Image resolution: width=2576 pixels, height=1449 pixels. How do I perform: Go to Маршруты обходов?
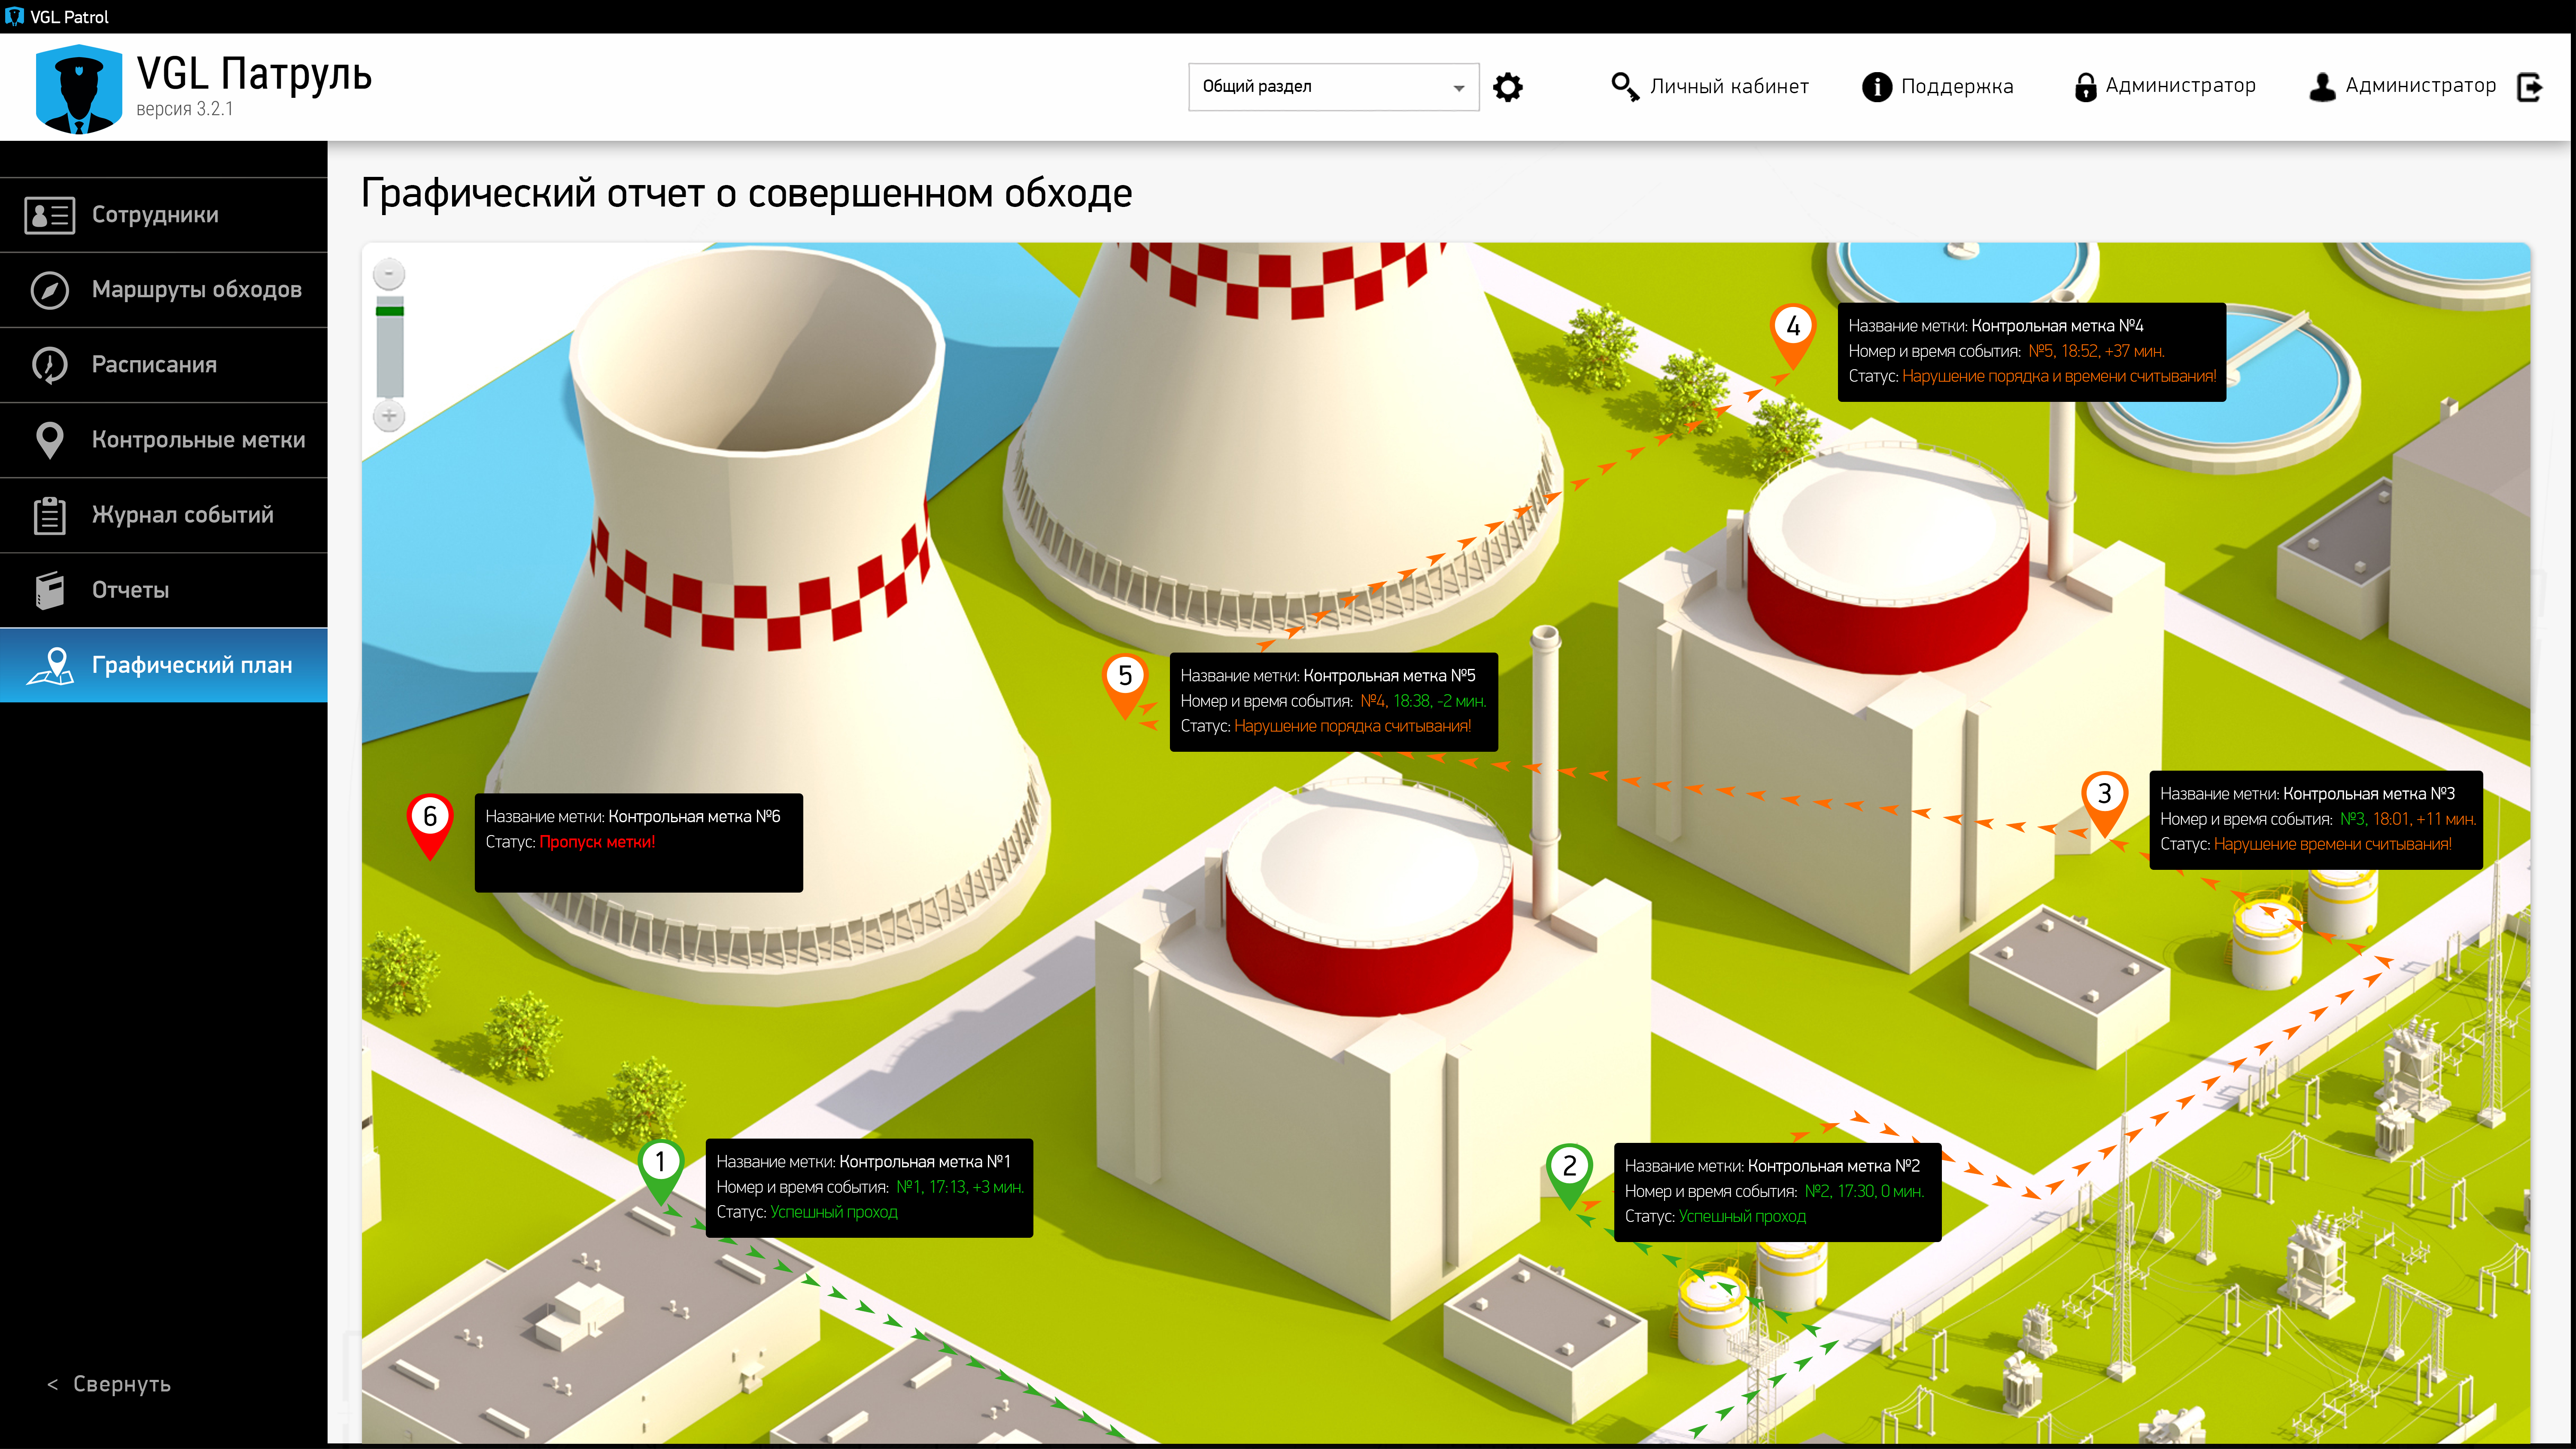click(196, 290)
